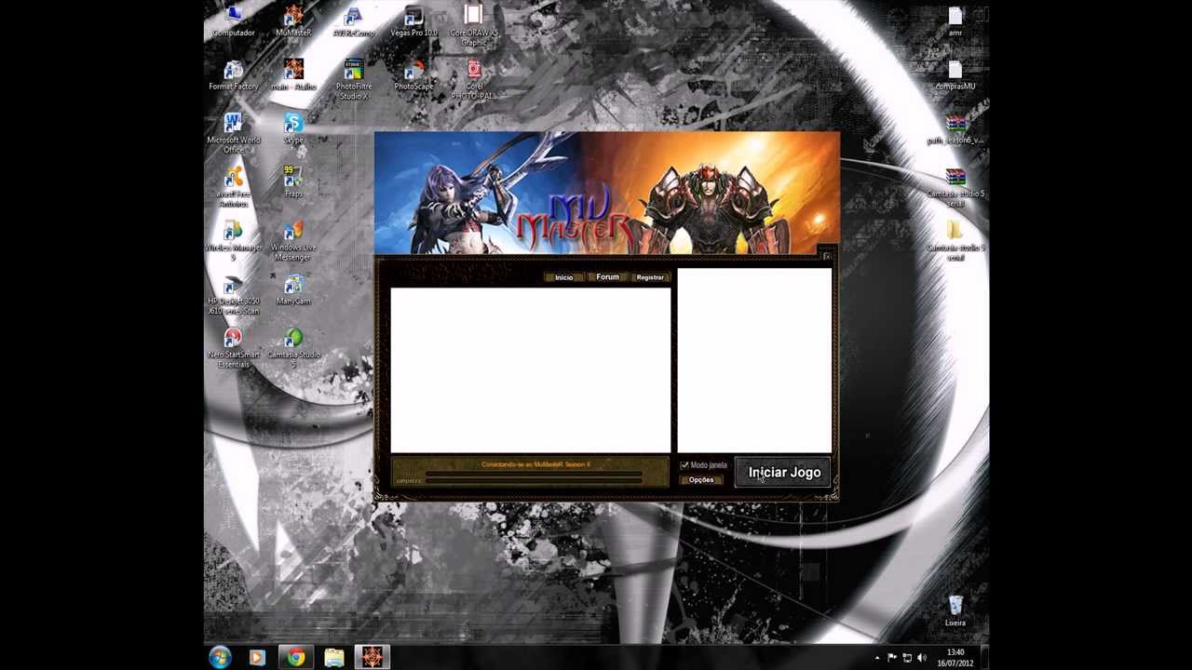Switch to the Inicio tab
1192x670 pixels.
(x=563, y=277)
